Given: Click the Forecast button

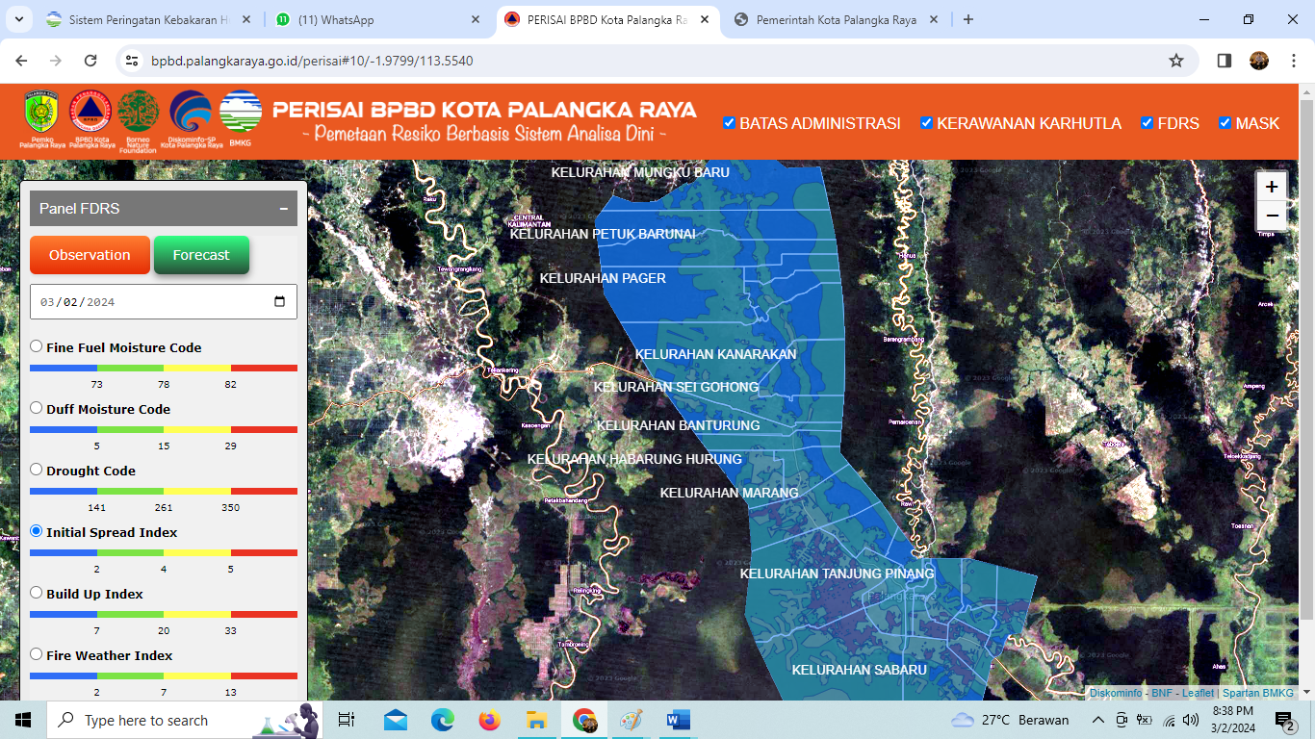Looking at the screenshot, I should tap(201, 255).
